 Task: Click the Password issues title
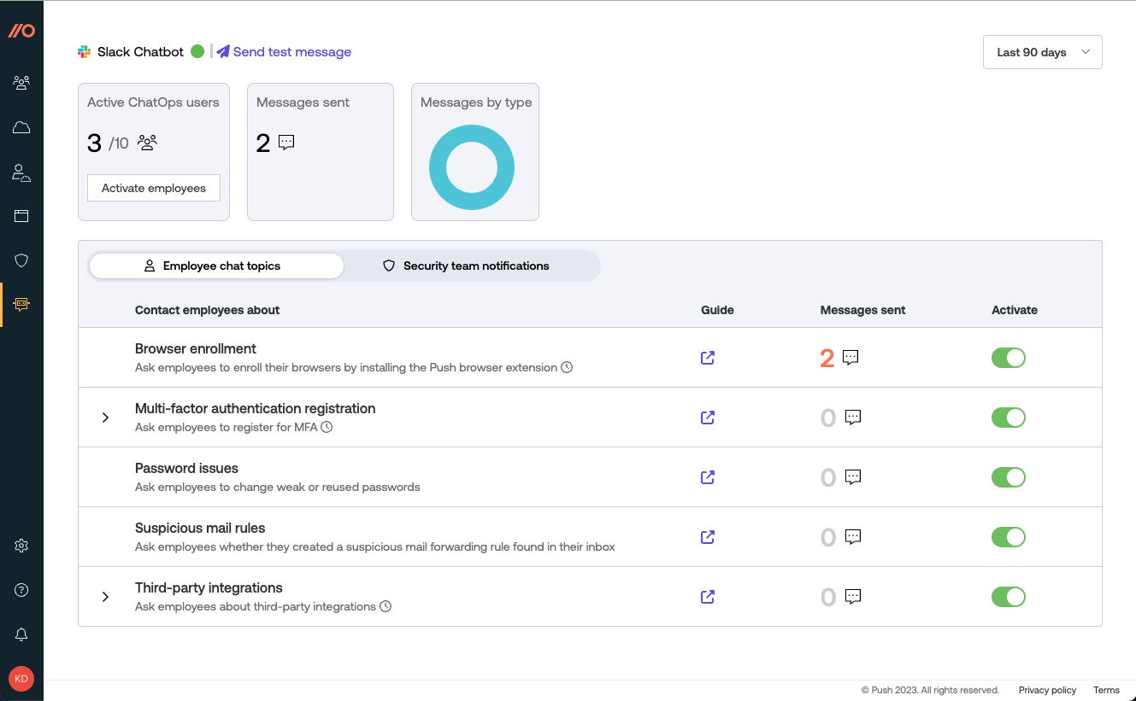point(186,468)
